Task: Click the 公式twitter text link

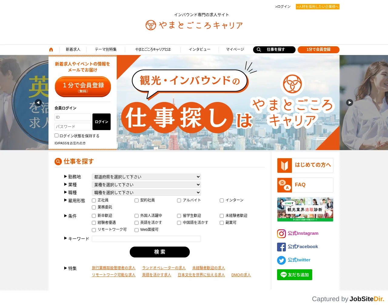Action: pos(299,260)
